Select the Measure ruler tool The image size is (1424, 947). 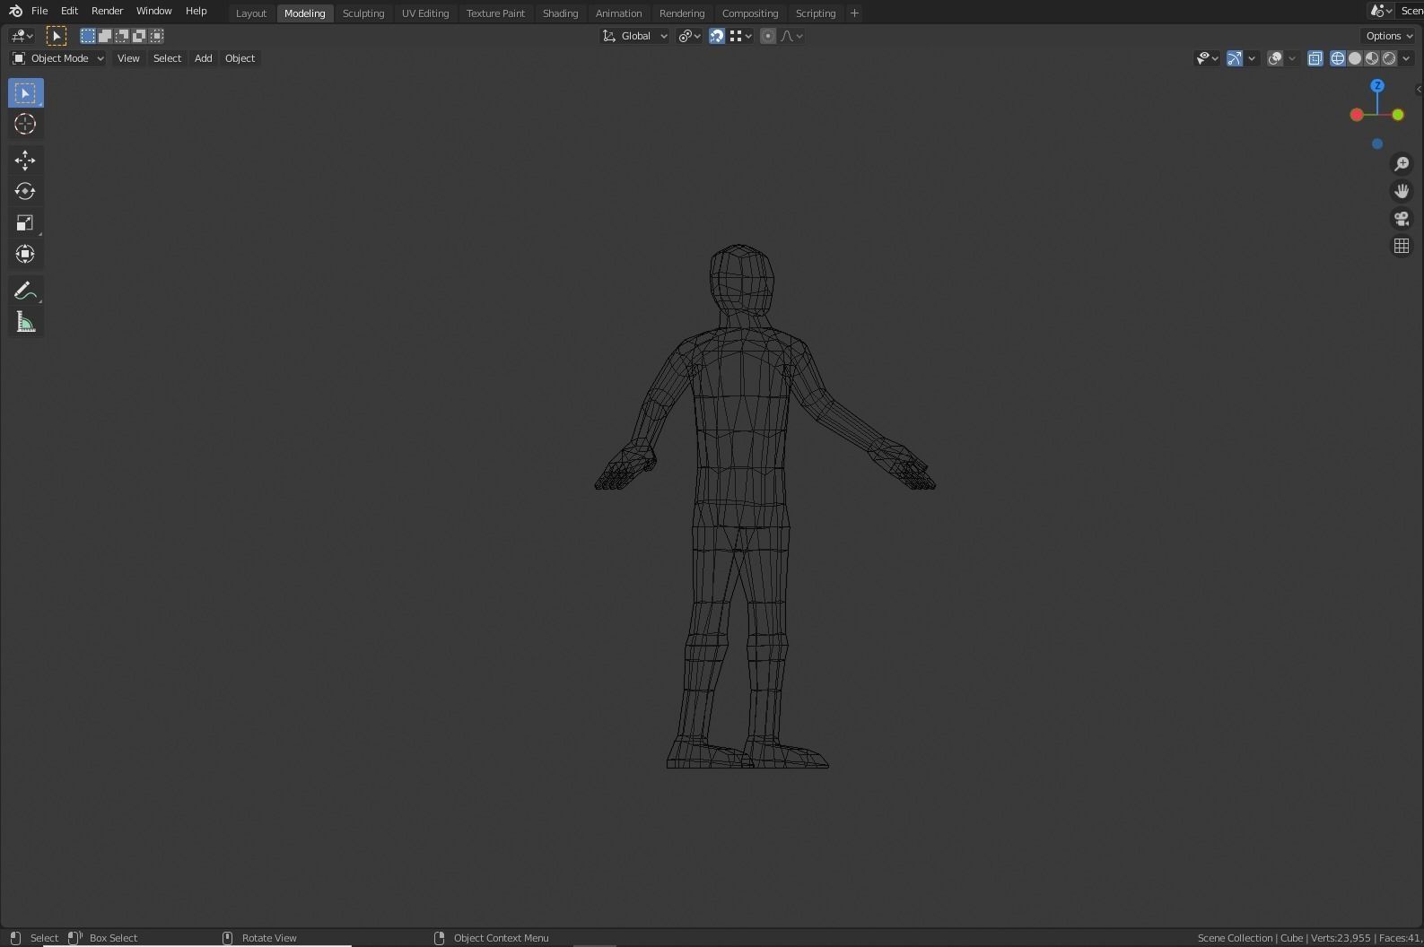25,322
